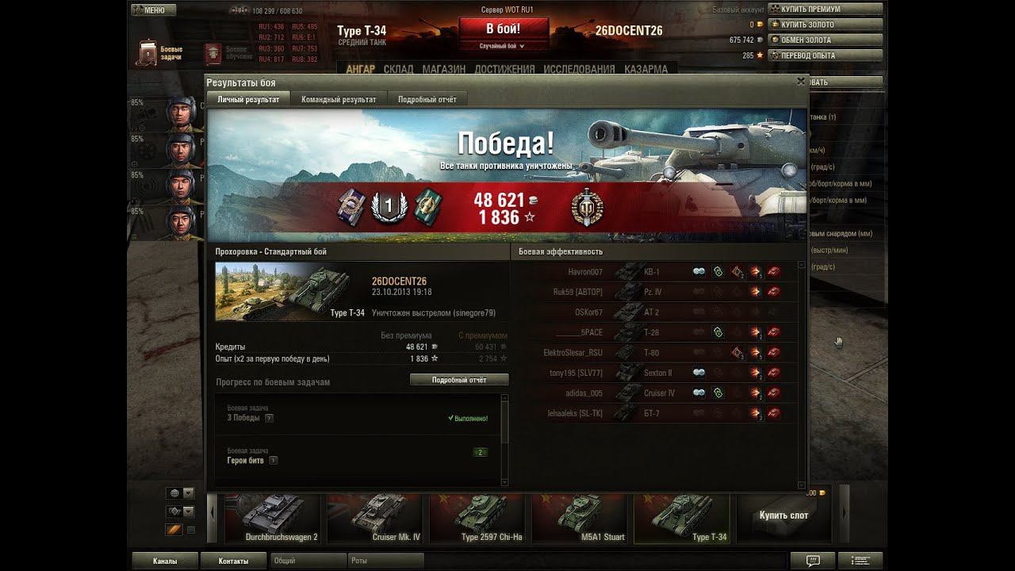The image size is (1015, 571).
Task: Click the critical-hit icon in ElektroSlesar_RSU T-80 row
Action: click(737, 352)
